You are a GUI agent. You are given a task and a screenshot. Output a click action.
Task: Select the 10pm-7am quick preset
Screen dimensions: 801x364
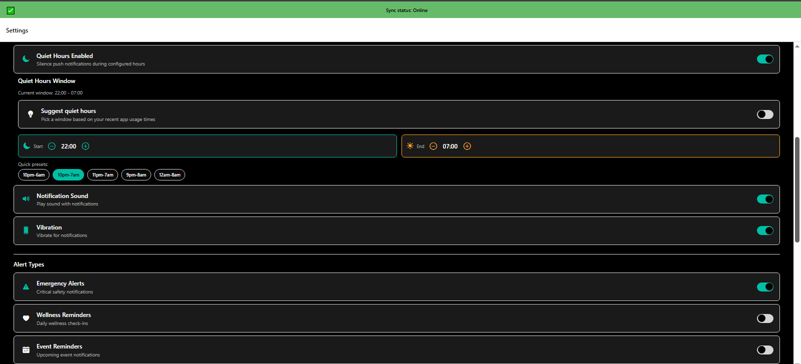pyautogui.click(x=68, y=175)
